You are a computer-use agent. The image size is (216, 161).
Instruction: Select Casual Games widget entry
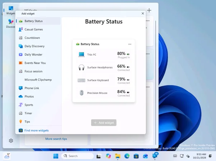coord(38,29)
